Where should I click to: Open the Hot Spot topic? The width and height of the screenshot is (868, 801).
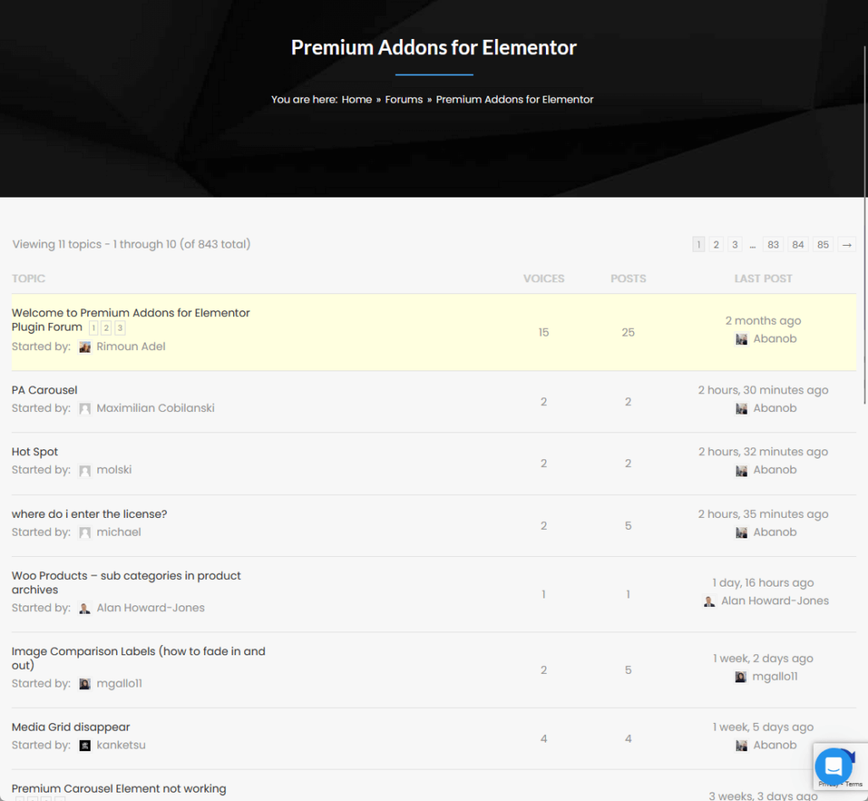(x=35, y=452)
